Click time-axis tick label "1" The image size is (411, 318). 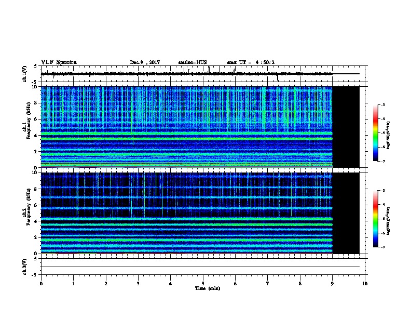(x=73, y=284)
